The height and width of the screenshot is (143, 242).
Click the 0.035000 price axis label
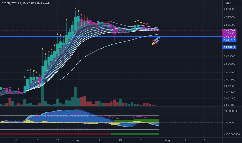pyautogui.click(x=230, y=25)
